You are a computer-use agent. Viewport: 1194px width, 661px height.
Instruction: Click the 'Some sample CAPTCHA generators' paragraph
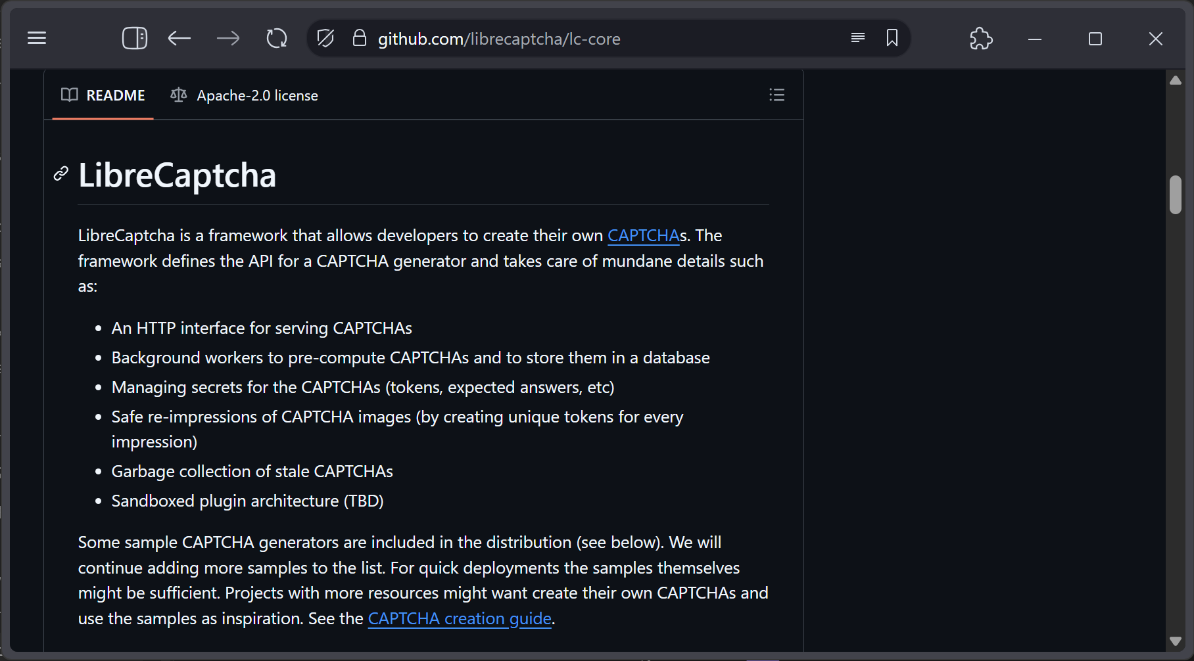pyautogui.click(x=423, y=580)
